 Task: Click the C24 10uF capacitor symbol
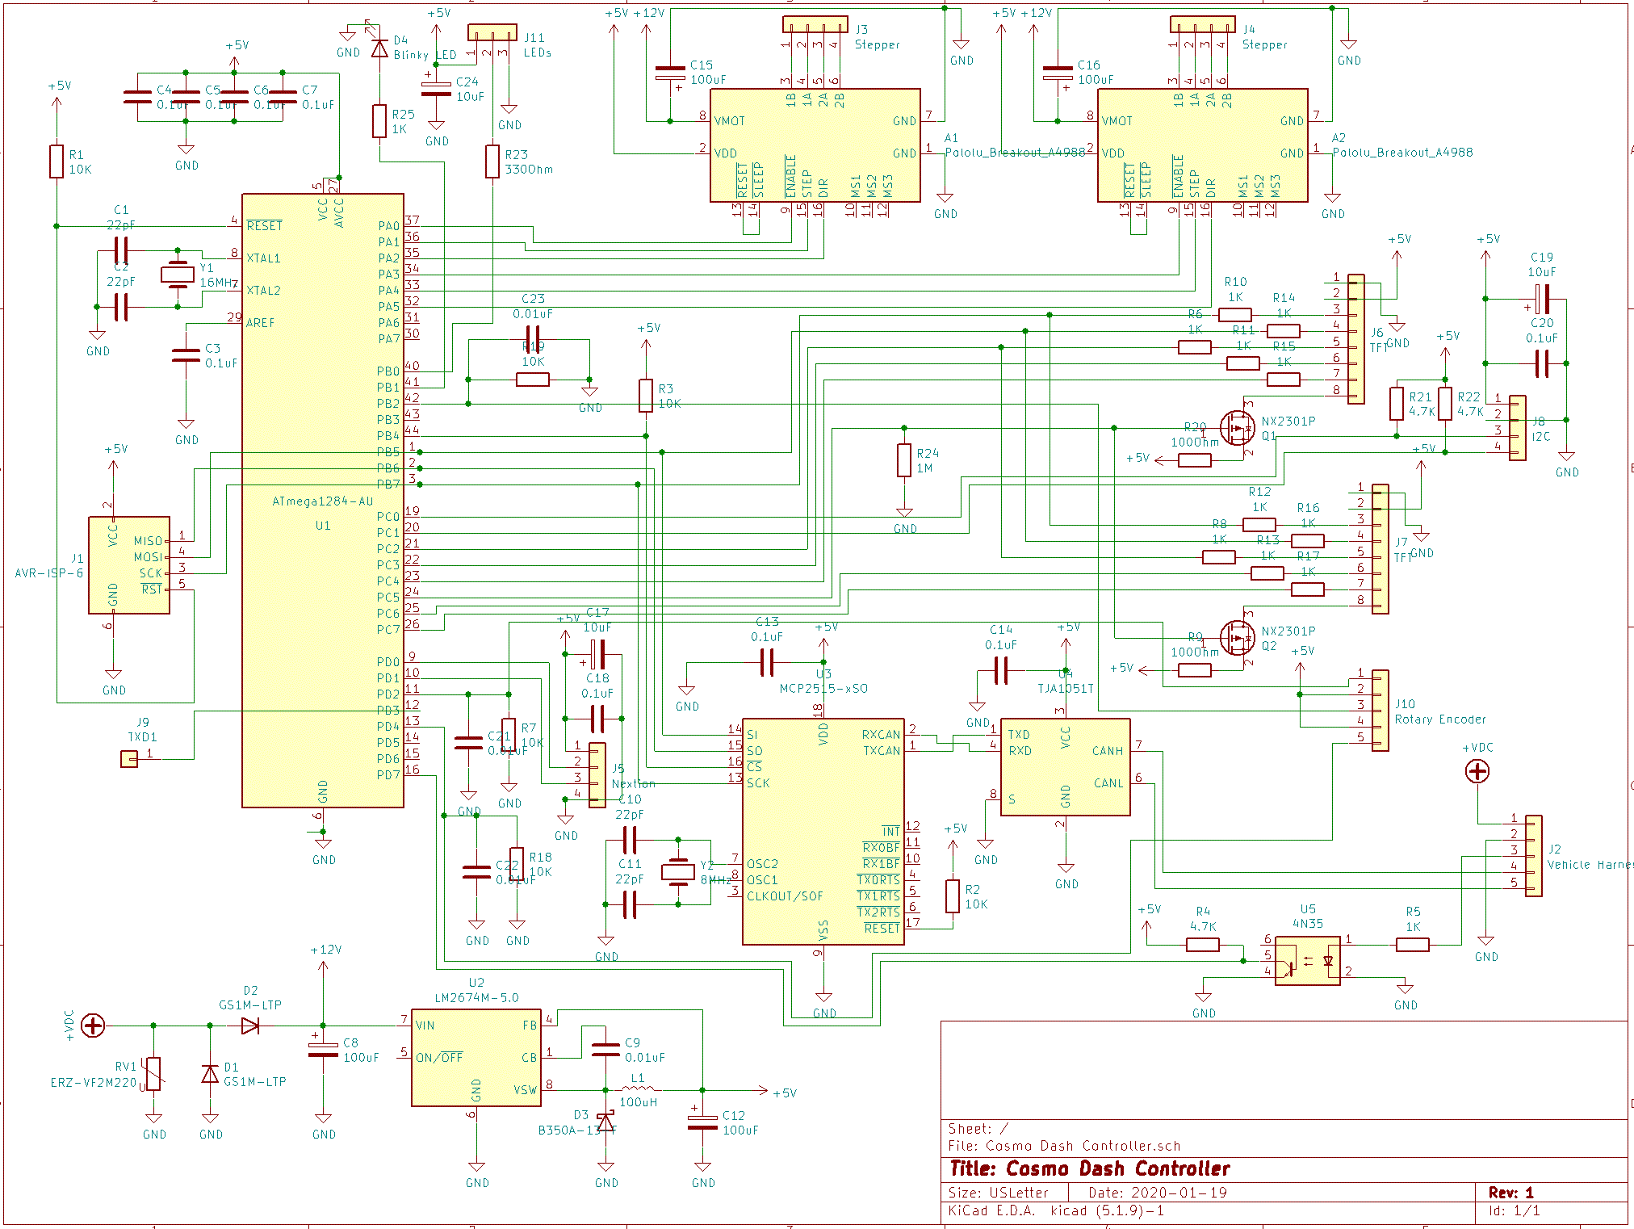tap(436, 89)
